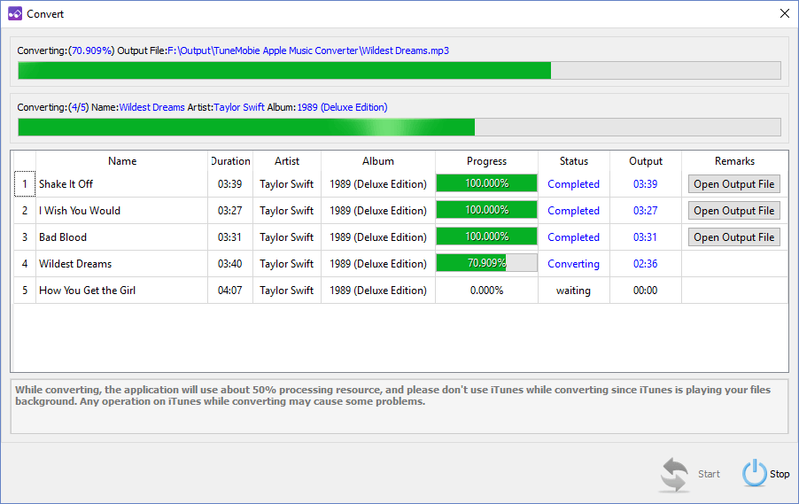Click the album cell for How You Get the Girl
Viewport: 799px width, 504px height.
pyautogui.click(x=378, y=290)
